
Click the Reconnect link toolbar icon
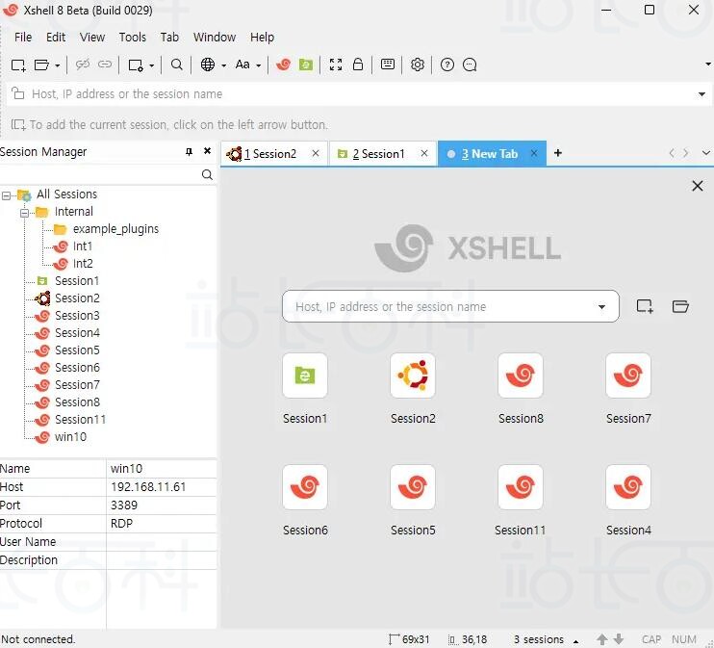tap(105, 65)
